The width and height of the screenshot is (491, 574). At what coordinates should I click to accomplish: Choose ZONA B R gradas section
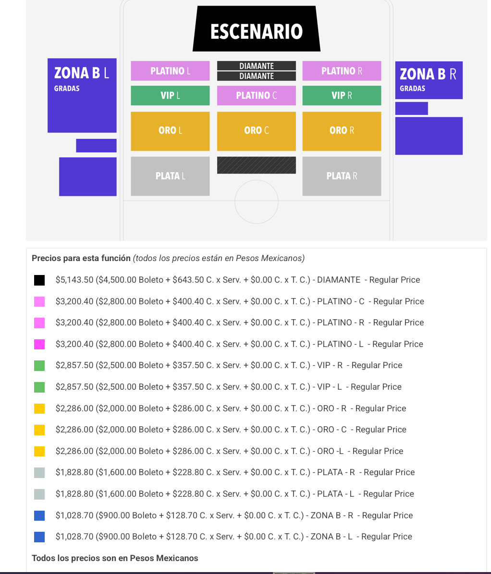[x=429, y=80]
